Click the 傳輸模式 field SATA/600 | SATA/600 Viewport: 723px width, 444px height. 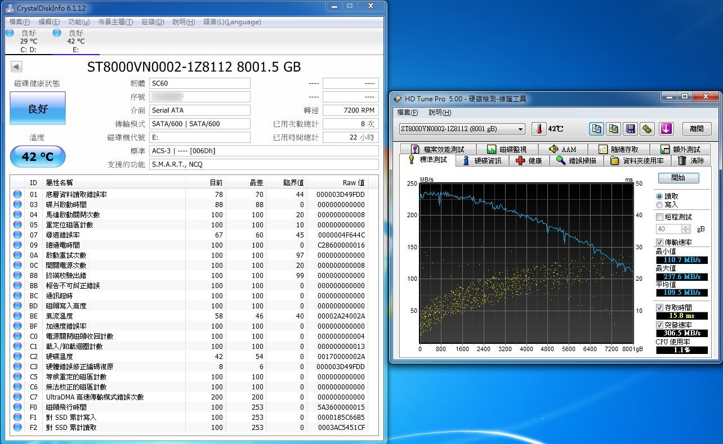200,124
